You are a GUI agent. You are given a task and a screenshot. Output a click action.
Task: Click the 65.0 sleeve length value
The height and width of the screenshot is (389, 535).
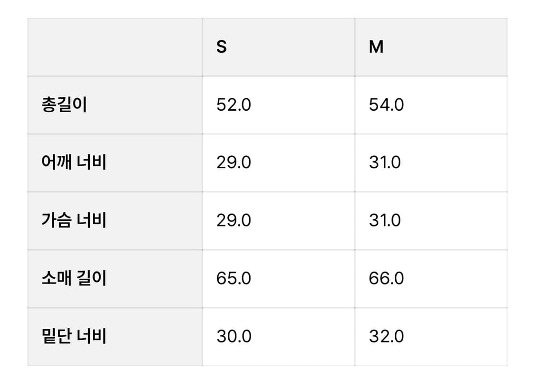[x=233, y=278]
